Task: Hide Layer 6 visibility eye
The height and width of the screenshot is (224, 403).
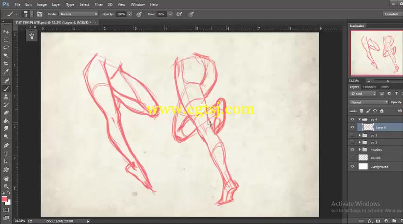Action: click(352, 127)
